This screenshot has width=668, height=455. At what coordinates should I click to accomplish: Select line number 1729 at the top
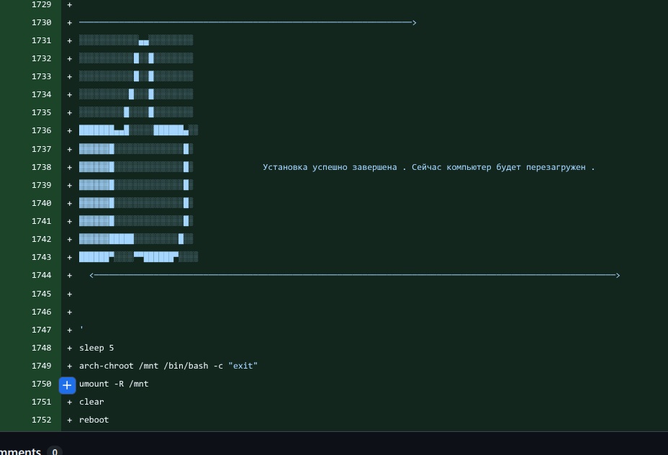41,5
